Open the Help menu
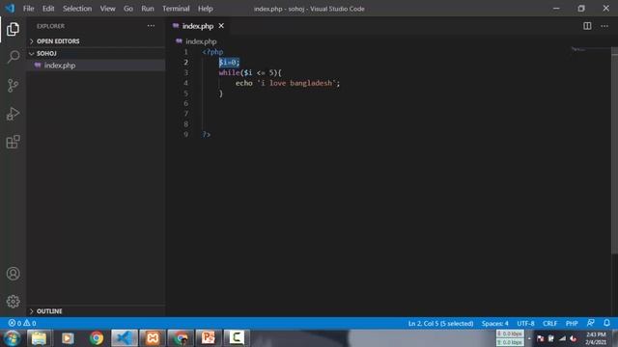 [x=206, y=9]
